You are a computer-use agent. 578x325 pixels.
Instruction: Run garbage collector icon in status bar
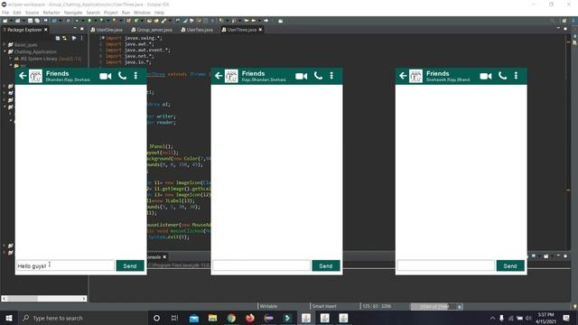point(460,307)
